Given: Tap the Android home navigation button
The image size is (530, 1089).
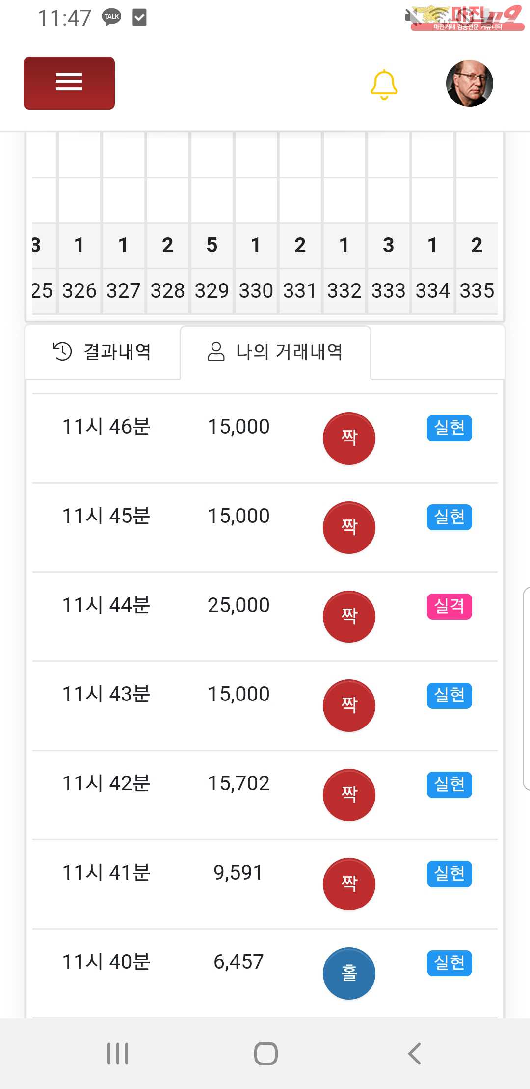Looking at the screenshot, I should [x=265, y=1053].
